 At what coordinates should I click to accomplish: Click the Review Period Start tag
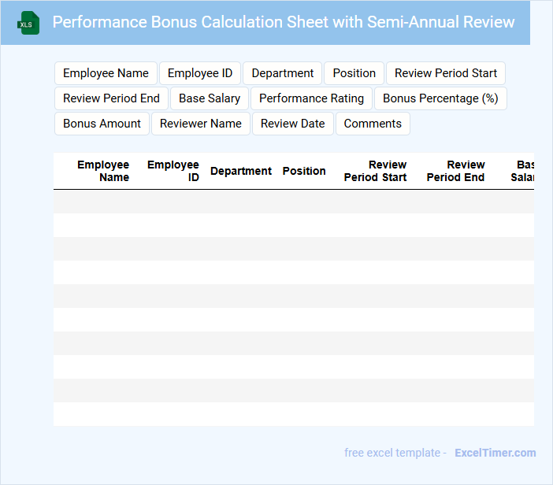pyautogui.click(x=445, y=73)
